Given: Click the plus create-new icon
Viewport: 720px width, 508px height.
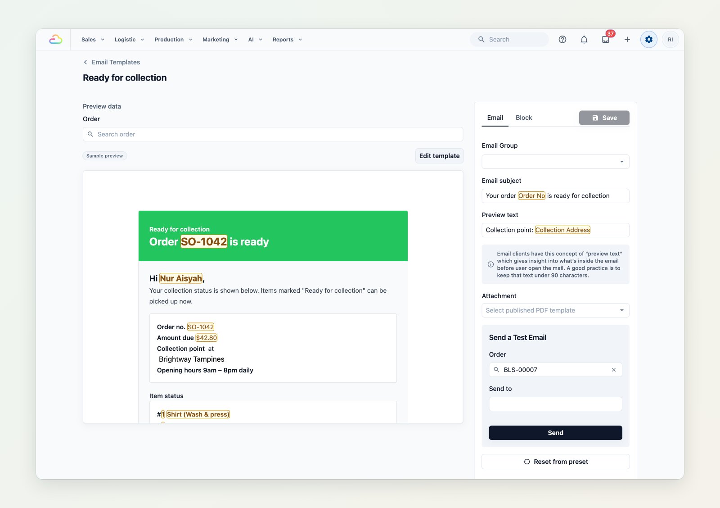Looking at the screenshot, I should 627,40.
